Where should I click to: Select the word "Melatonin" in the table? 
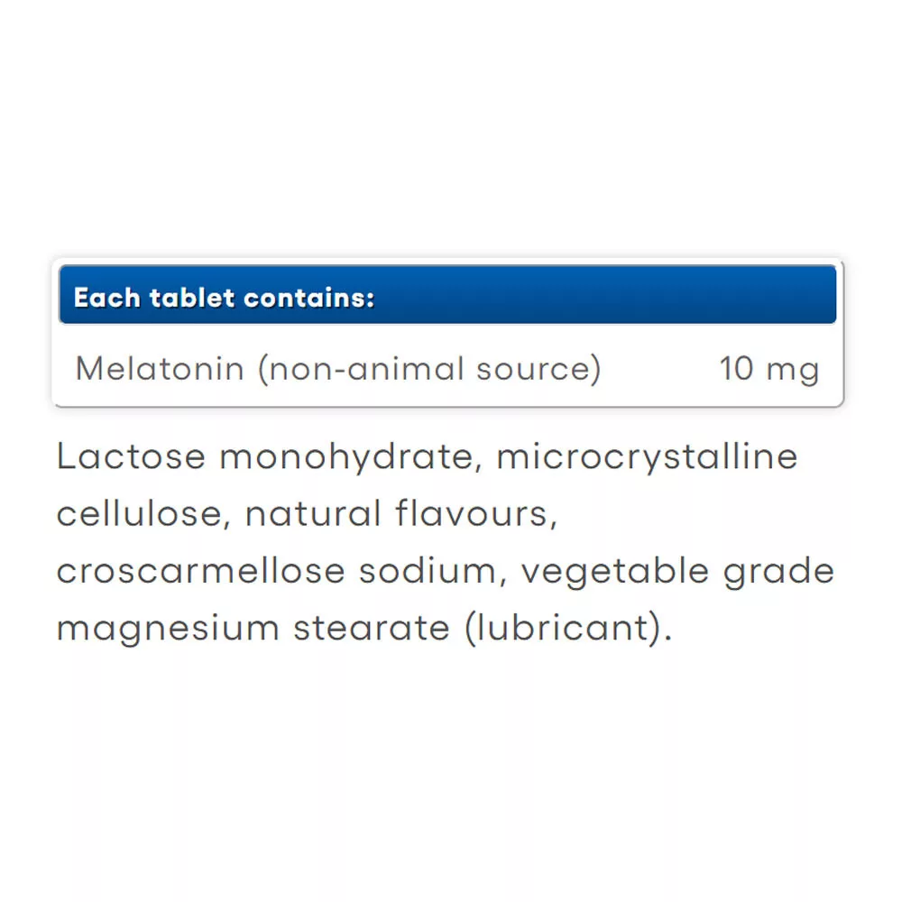(x=160, y=369)
